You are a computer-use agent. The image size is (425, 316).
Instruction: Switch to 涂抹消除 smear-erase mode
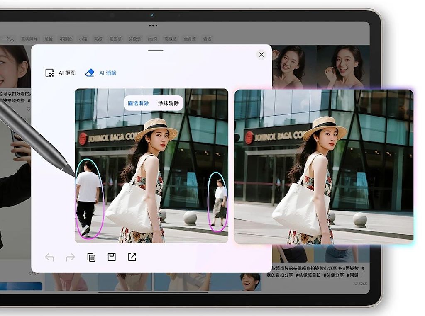[x=169, y=103]
